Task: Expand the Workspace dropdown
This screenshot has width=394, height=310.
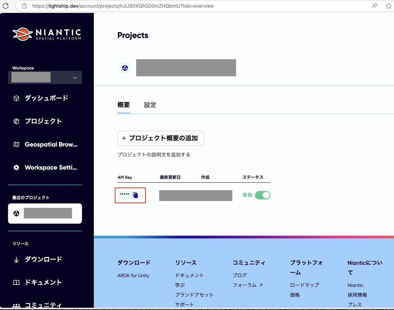Action: click(x=45, y=77)
